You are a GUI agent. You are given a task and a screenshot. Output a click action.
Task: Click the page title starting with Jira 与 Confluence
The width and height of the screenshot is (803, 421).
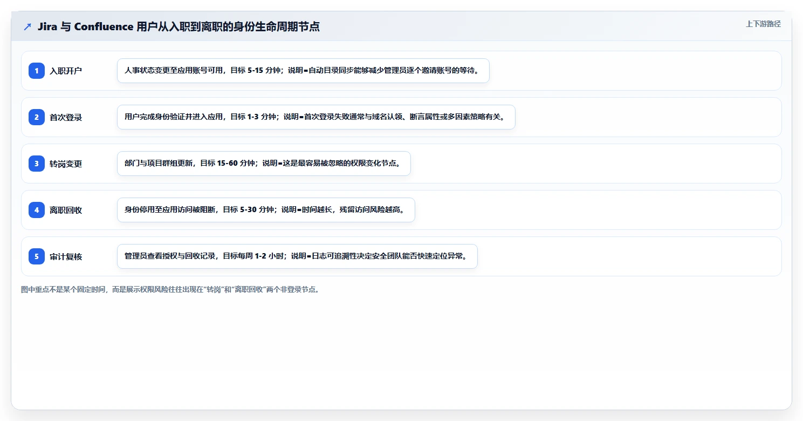point(179,26)
